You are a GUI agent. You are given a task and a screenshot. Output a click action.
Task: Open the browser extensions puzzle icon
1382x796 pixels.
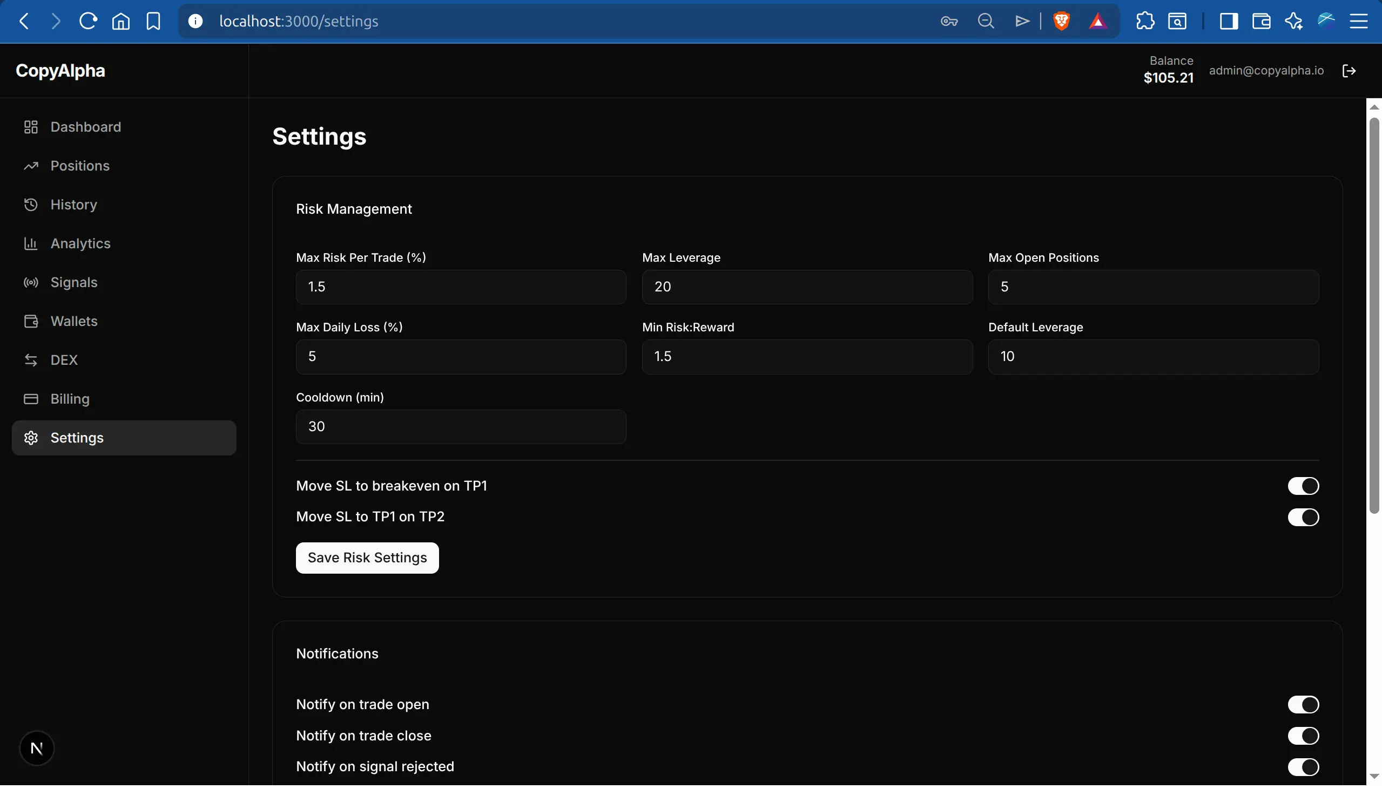point(1144,22)
